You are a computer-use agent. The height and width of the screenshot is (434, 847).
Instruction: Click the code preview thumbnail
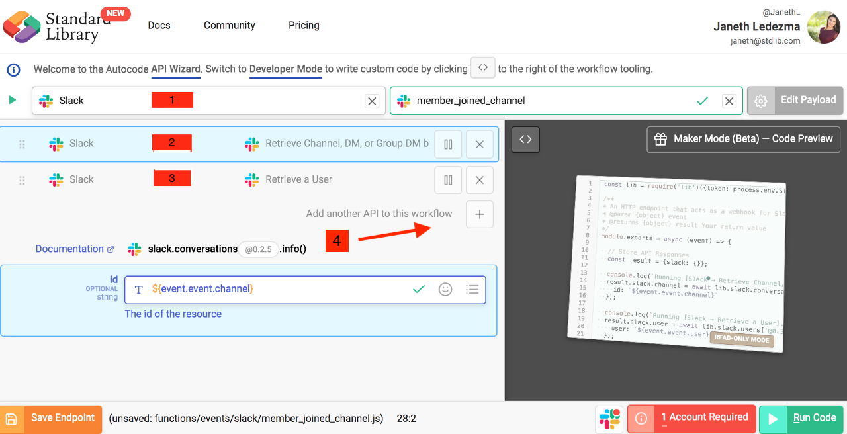pos(676,263)
